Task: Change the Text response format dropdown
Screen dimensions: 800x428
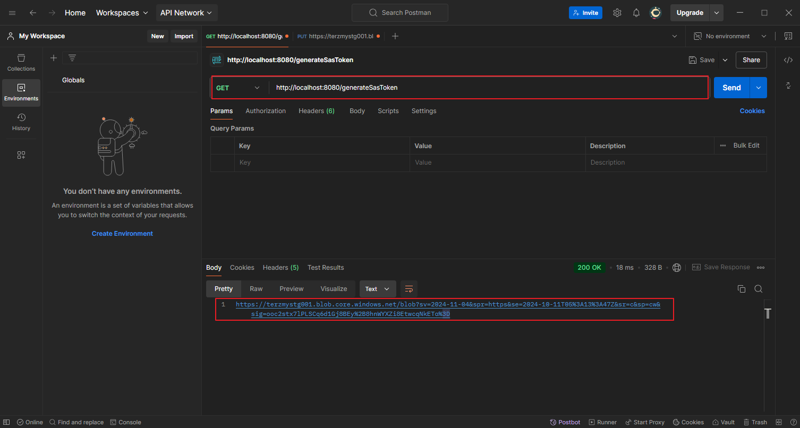Action: (x=378, y=289)
